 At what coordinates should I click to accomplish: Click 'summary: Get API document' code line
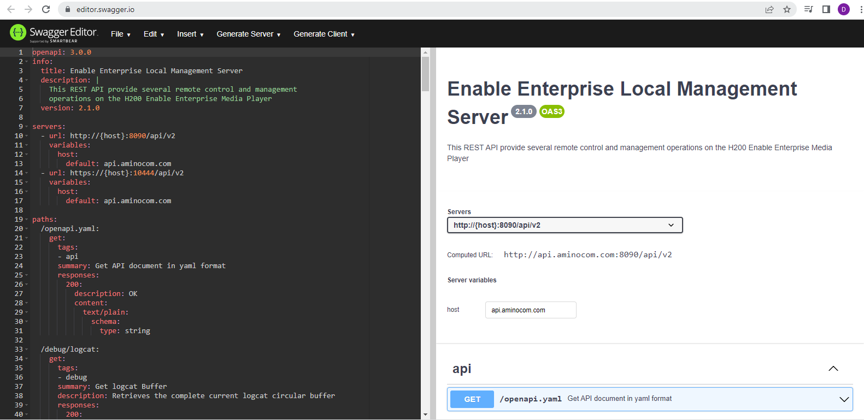[142, 266]
